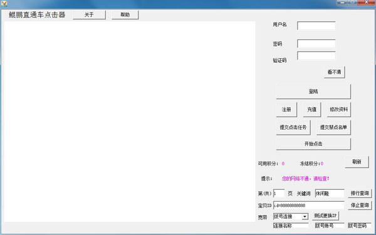This screenshot has width=376, height=235.
Task: Click into the 密码 field
Action: pos(316,44)
